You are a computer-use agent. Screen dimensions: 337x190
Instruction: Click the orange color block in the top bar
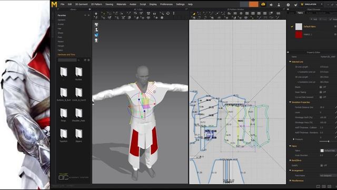click(254, 4)
